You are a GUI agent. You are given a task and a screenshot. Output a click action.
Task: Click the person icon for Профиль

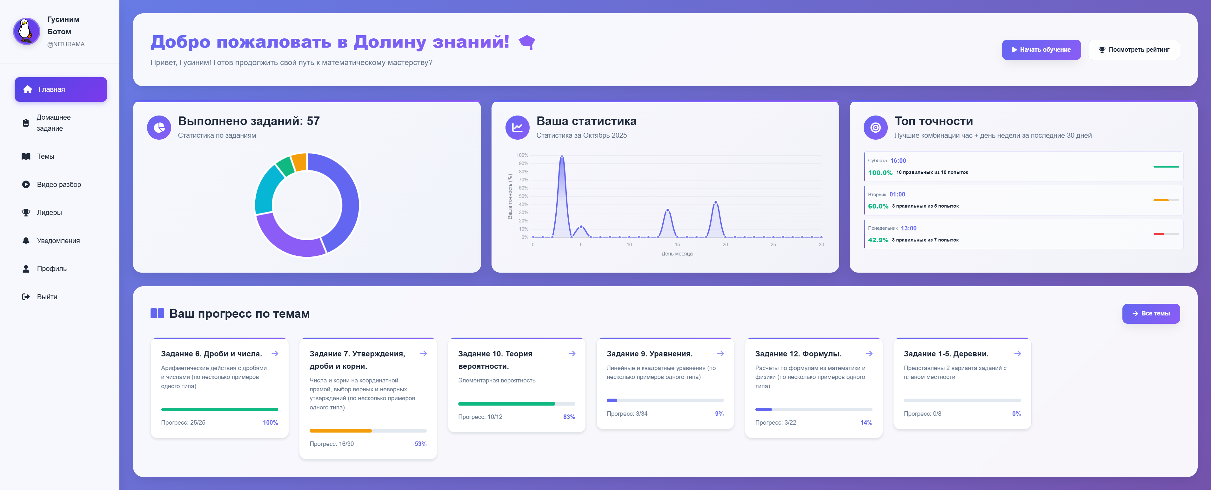26,269
